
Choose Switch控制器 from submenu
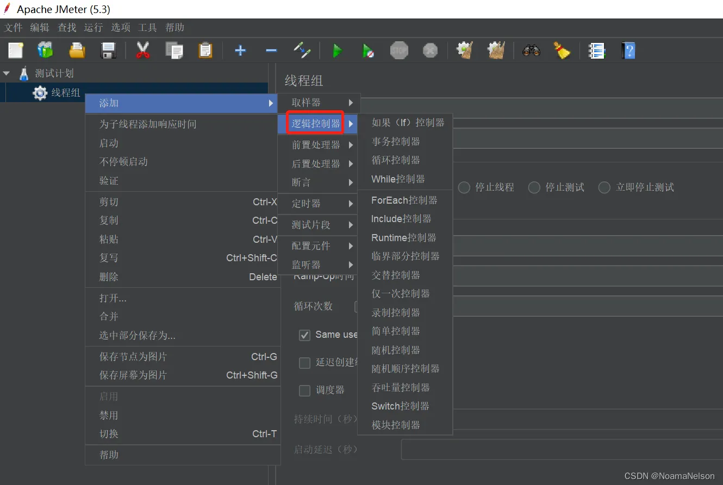(x=405, y=406)
